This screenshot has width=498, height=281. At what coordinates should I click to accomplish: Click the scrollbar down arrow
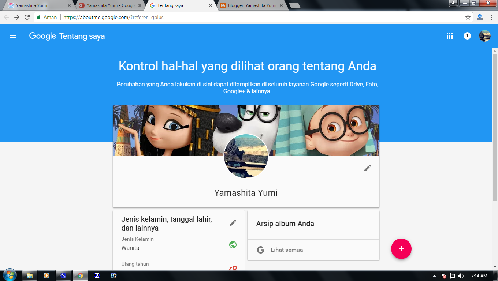click(495, 267)
